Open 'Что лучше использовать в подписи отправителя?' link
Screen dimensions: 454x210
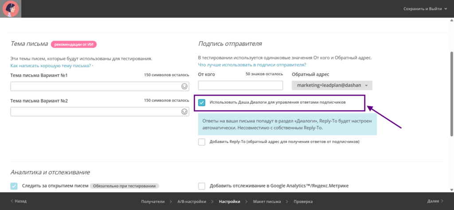point(252,65)
